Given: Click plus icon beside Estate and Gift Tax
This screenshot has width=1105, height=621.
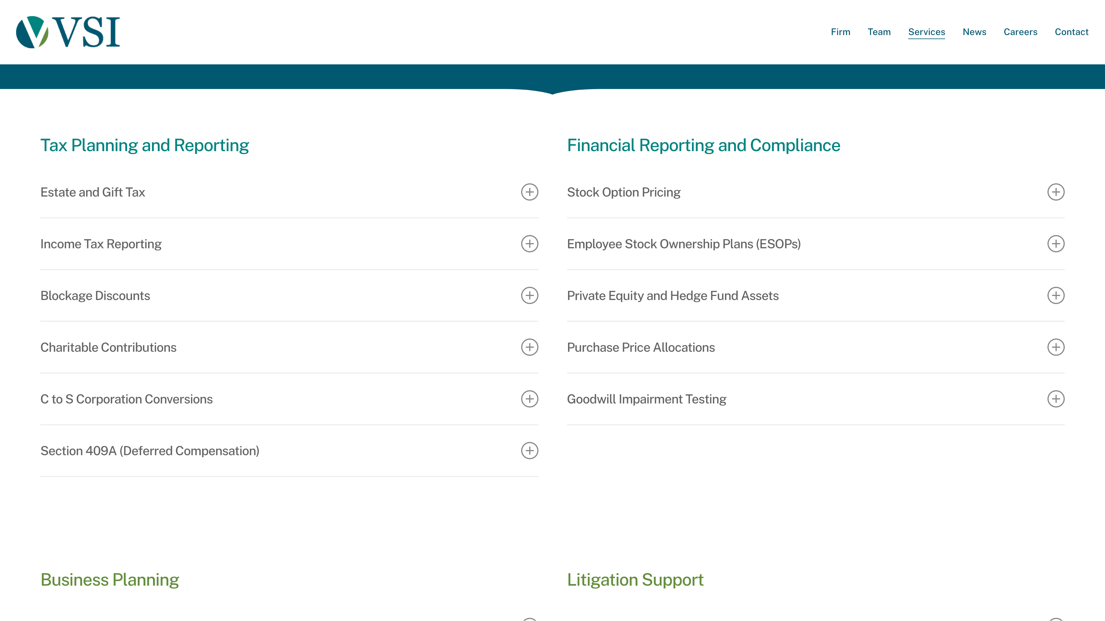Looking at the screenshot, I should click(529, 192).
